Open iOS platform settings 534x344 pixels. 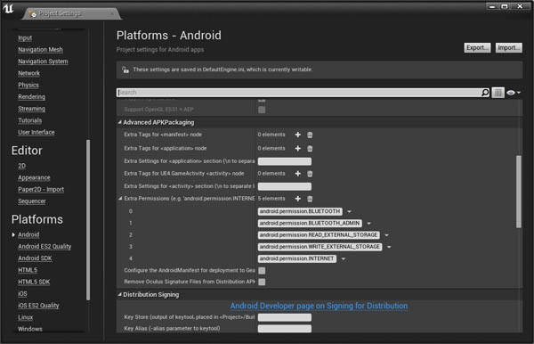(x=22, y=293)
